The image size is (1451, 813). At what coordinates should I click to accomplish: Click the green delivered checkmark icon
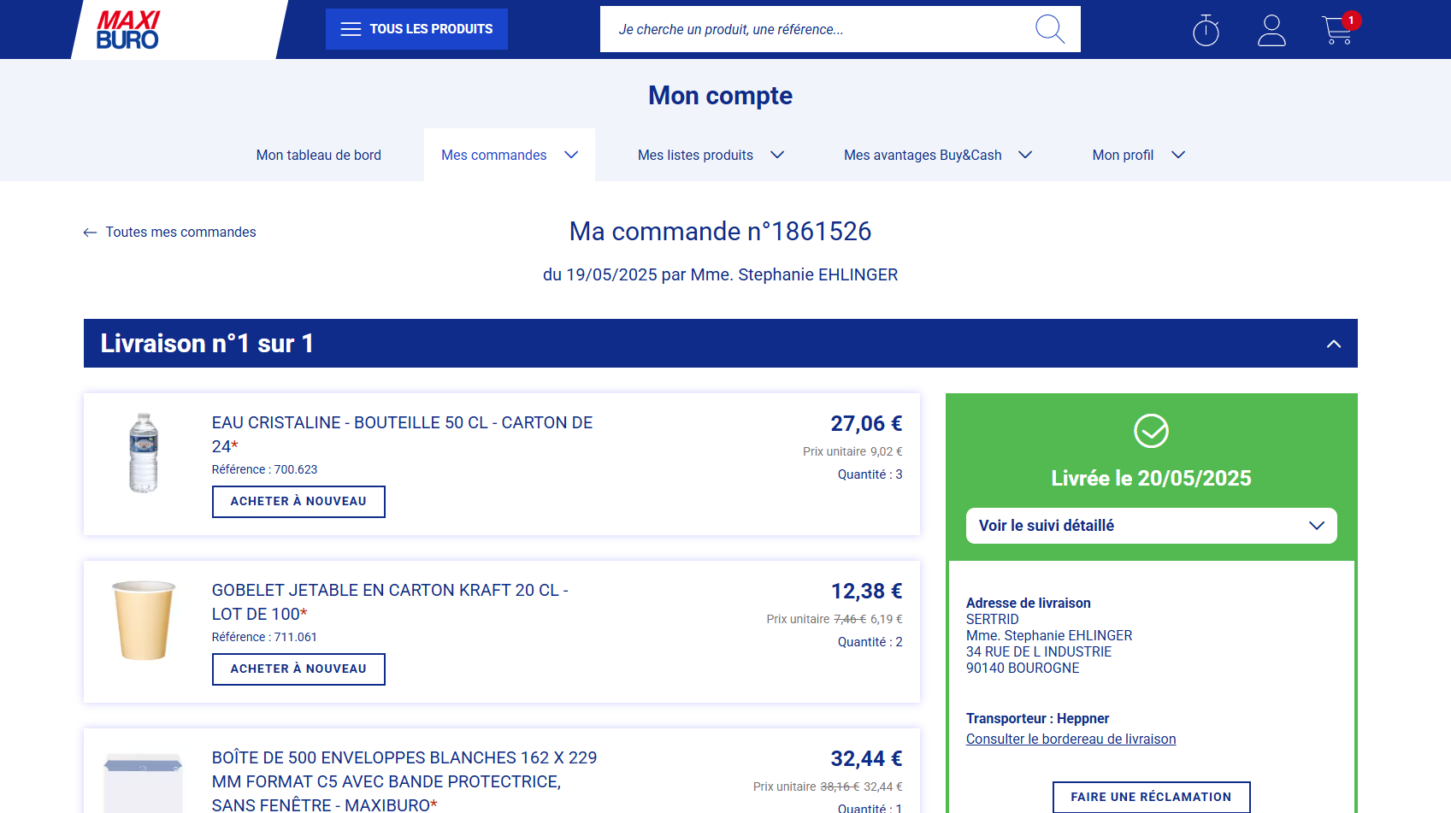point(1151,431)
